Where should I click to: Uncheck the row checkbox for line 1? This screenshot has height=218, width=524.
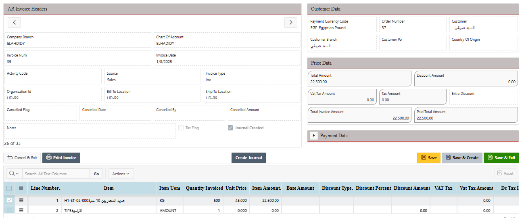[9, 200]
